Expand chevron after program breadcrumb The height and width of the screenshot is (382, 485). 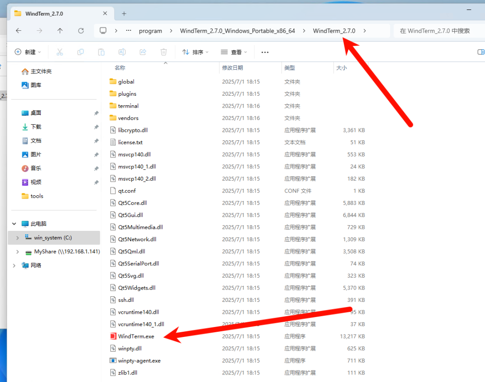click(x=171, y=31)
